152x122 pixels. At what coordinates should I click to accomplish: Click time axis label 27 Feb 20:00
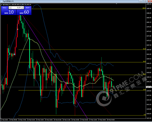tap(102, 120)
